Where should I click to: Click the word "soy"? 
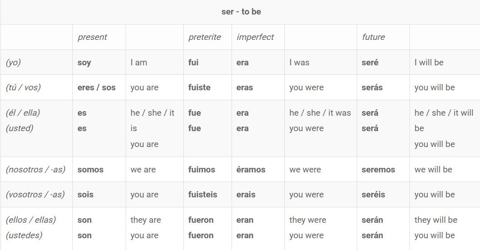tap(84, 63)
